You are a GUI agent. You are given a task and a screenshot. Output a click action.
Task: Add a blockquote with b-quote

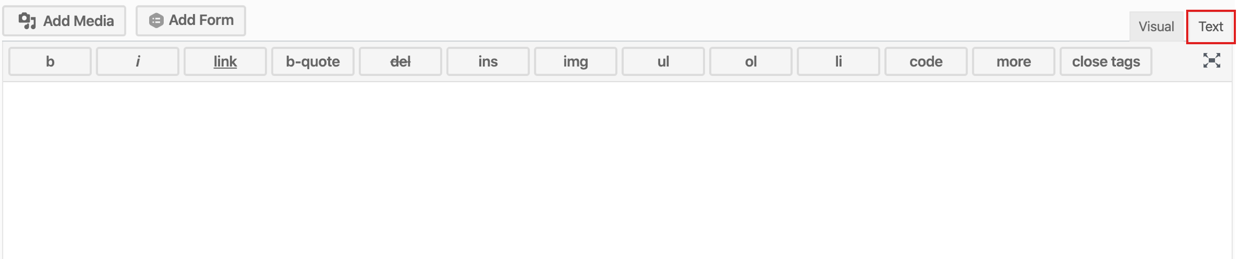click(312, 62)
